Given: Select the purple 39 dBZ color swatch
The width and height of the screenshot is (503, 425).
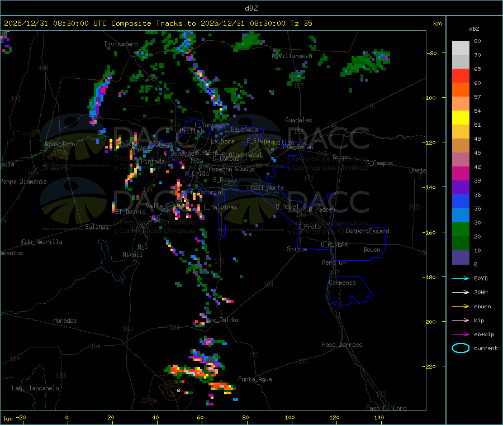Looking at the screenshot, I should pos(461,188).
